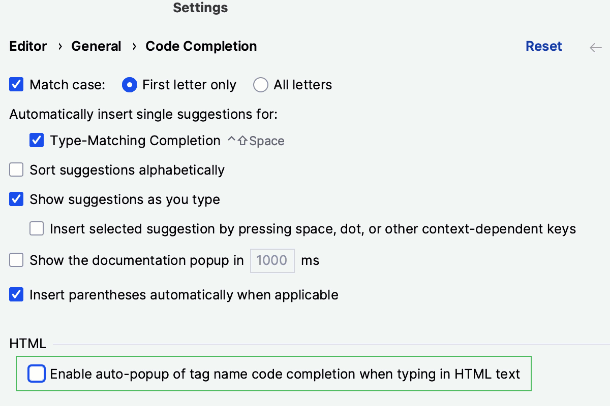Click the chevron after Editor breadcrumb
Image resolution: width=610 pixels, height=406 pixels.
59,47
